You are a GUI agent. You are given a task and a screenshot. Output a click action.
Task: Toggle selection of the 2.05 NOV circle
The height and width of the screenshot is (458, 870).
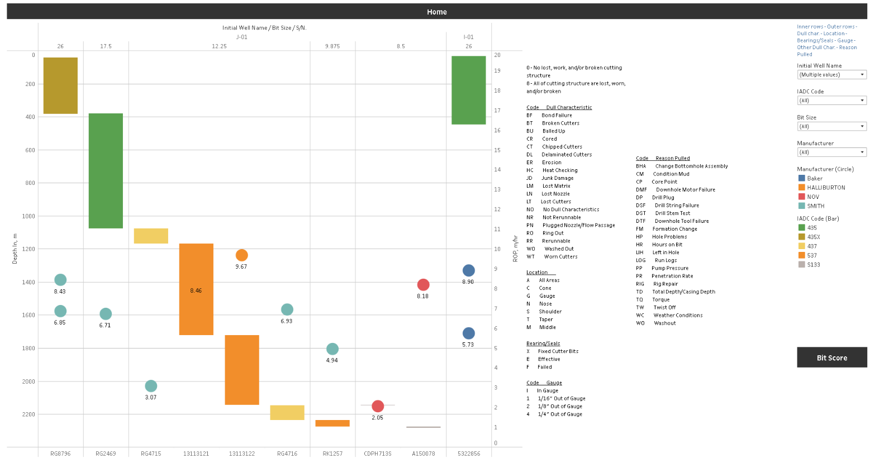378,406
